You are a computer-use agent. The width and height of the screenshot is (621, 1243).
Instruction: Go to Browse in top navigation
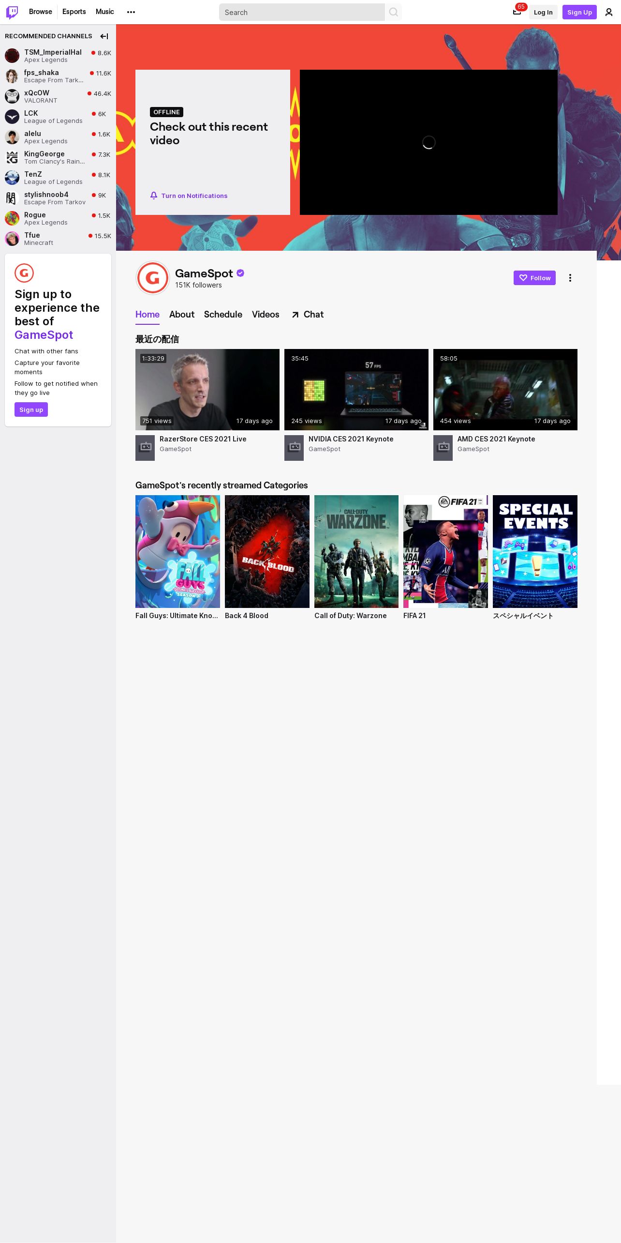click(x=41, y=12)
